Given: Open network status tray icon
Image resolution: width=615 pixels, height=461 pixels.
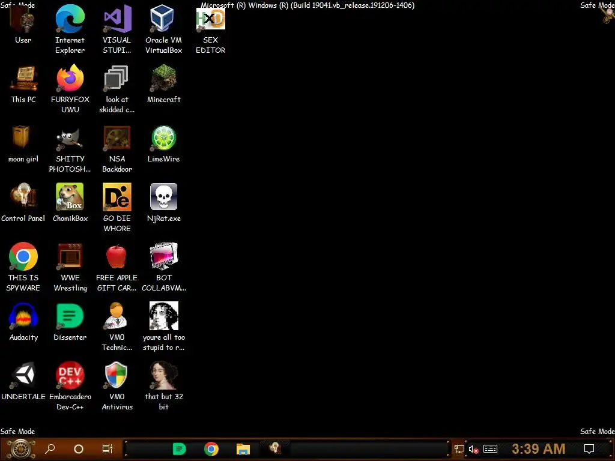Looking at the screenshot, I should pos(459,449).
